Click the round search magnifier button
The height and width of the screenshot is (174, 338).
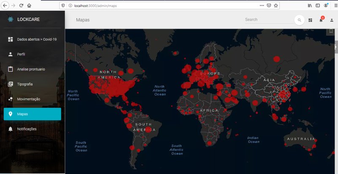pos(299,20)
